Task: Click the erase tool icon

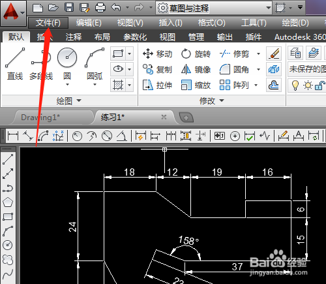Action: pos(274,54)
